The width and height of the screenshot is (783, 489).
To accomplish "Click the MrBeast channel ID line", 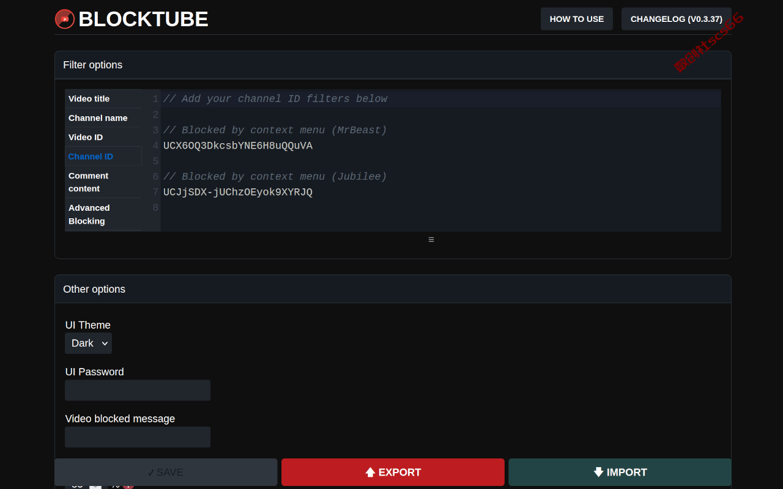I will pos(238,145).
